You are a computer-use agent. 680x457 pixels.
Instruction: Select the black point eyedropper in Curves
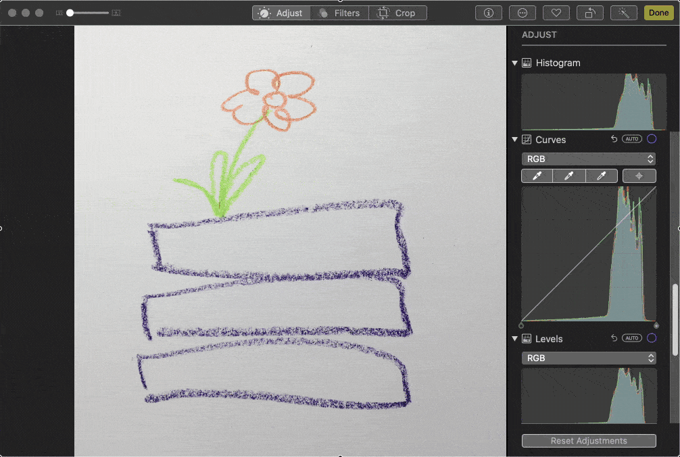point(537,176)
